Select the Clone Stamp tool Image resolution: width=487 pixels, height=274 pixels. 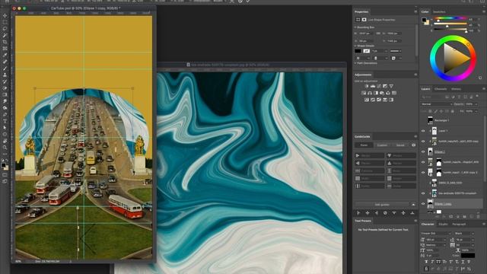[x=5, y=75]
